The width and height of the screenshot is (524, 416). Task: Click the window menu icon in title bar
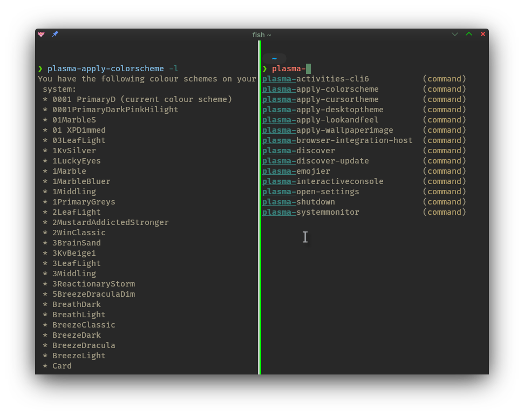[x=41, y=34]
